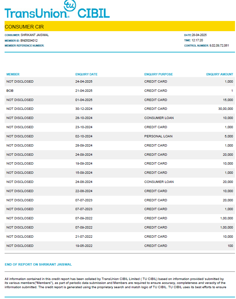The height and width of the screenshot is (299, 236).
Task: Select control number 9,02,09,72,061
Action: tap(219, 46)
